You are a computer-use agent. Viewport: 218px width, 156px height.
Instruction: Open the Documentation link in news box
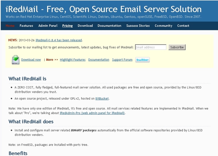click(x=99, y=60)
